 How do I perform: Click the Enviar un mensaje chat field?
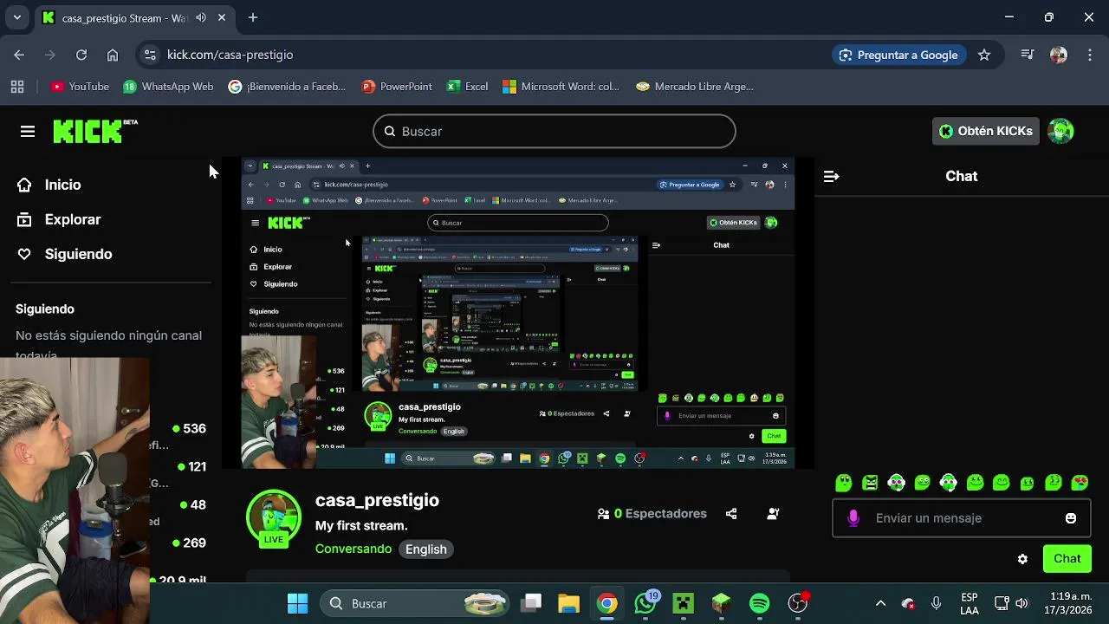pyautogui.click(x=962, y=518)
